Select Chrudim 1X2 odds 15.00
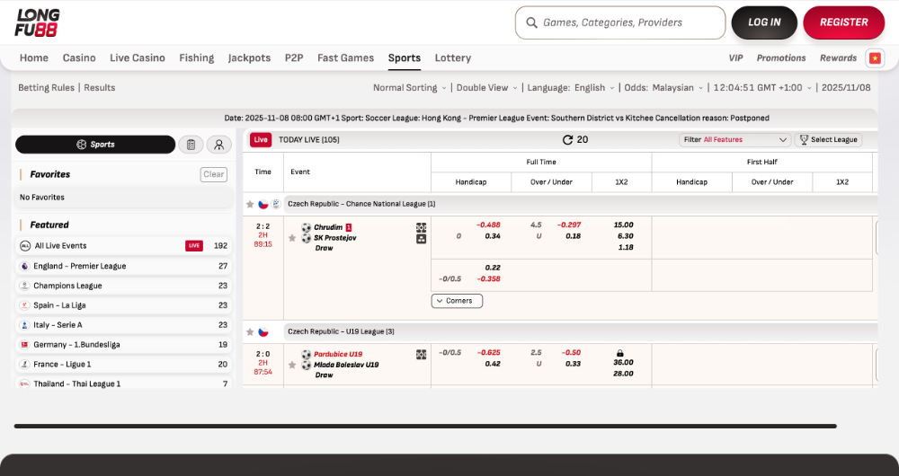This screenshot has width=899, height=476. click(x=623, y=225)
